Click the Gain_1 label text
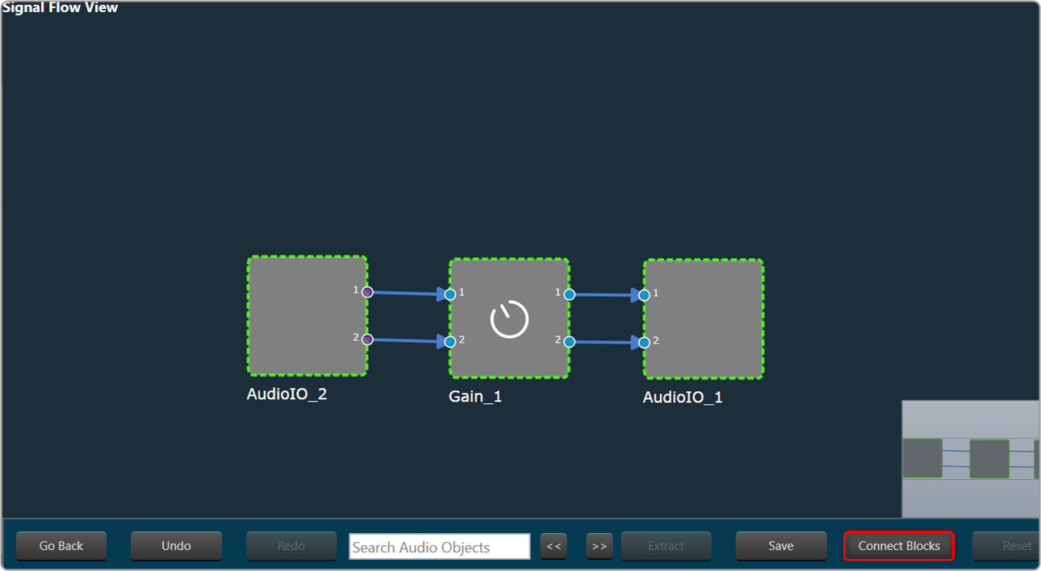Image resolution: width=1041 pixels, height=571 pixels. [x=475, y=397]
